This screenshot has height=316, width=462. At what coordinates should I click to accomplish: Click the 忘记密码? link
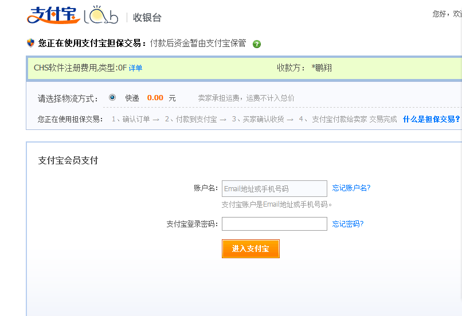(348, 224)
